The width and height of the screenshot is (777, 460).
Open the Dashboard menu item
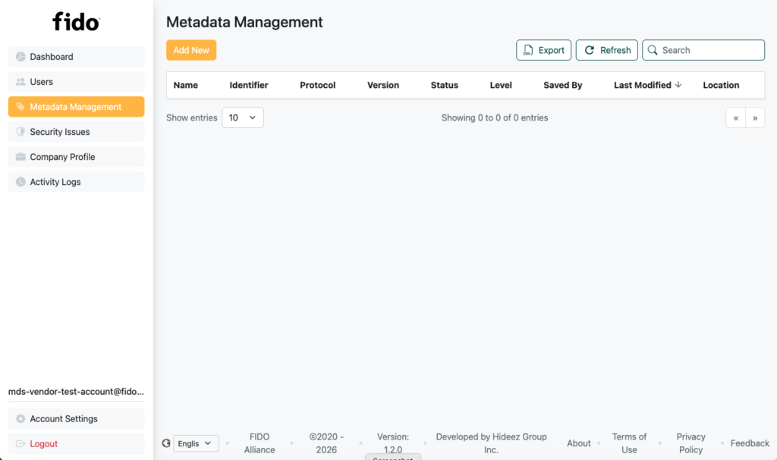(x=77, y=56)
